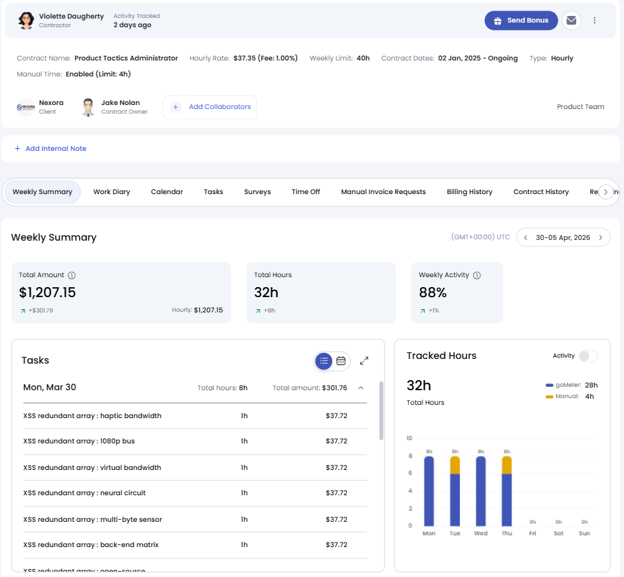624x577 pixels.
Task: Click the envelope message icon
Action: [571, 21]
